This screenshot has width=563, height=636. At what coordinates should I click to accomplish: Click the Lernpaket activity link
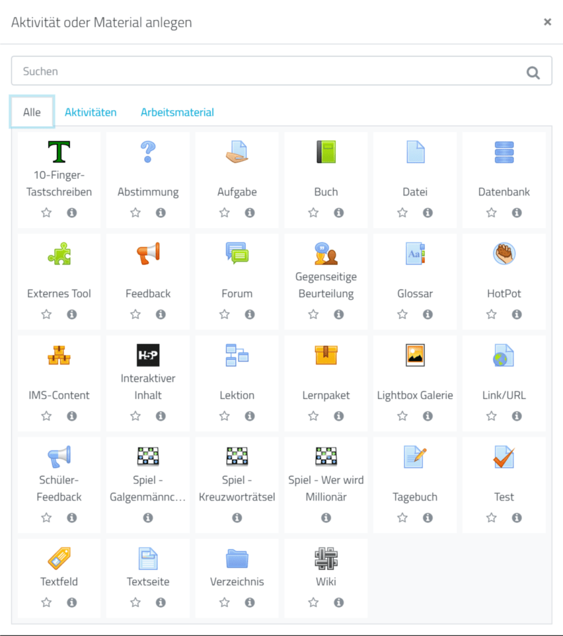click(x=326, y=395)
